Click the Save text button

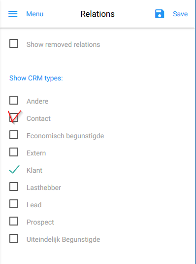click(180, 14)
